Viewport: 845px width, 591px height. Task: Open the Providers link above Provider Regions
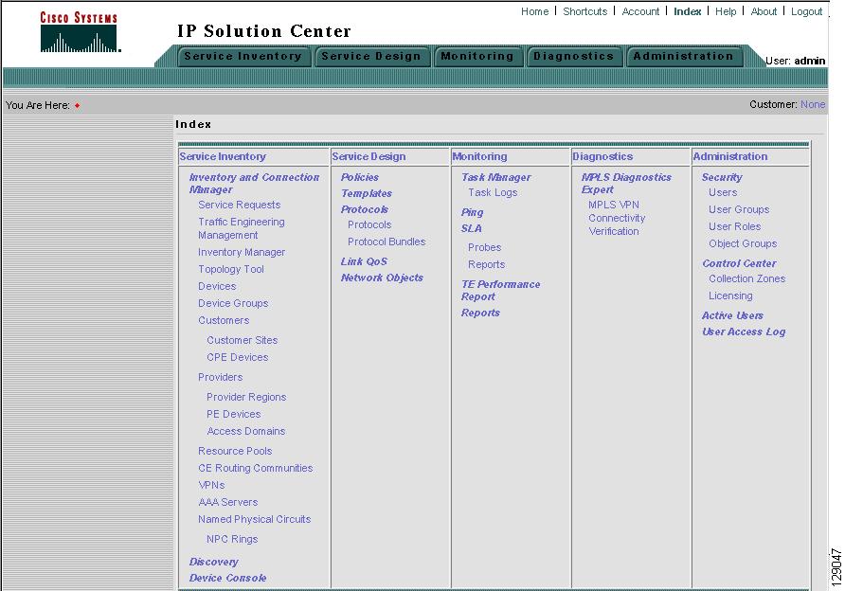tap(220, 377)
